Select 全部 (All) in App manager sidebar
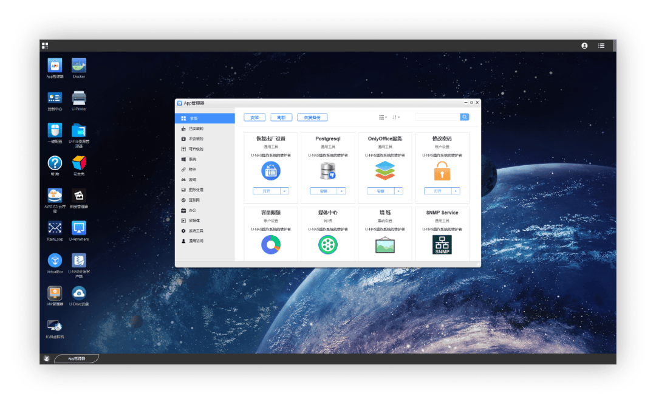The height and width of the screenshot is (404, 656). click(205, 118)
